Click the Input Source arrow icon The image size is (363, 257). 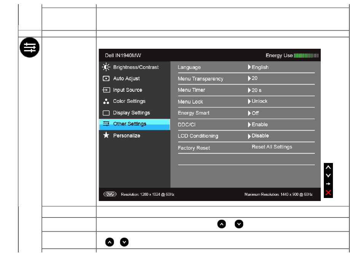(106, 90)
